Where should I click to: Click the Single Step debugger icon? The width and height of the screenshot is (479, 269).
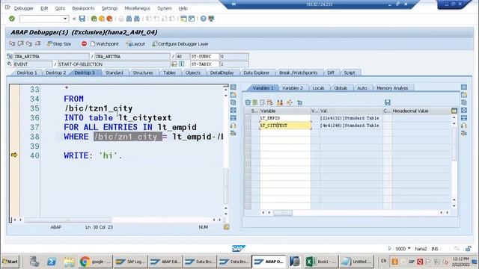click(x=12, y=44)
